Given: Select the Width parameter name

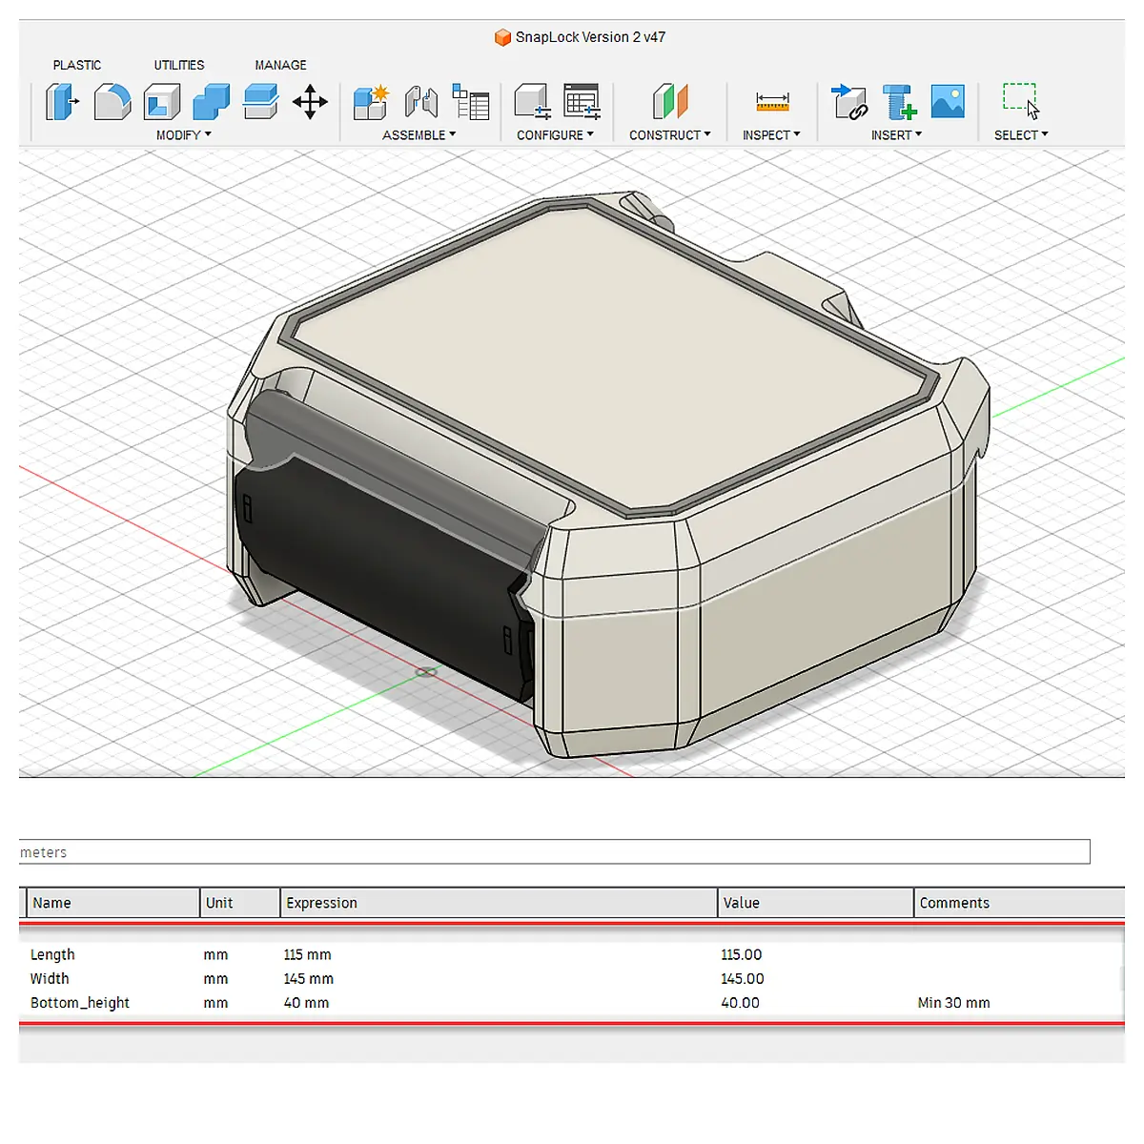Looking at the screenshot, I should tap(50, 978).
